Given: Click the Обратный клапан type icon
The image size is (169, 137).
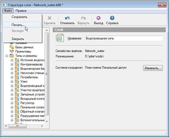Looking at the screenshot, I should coord(17,112).
